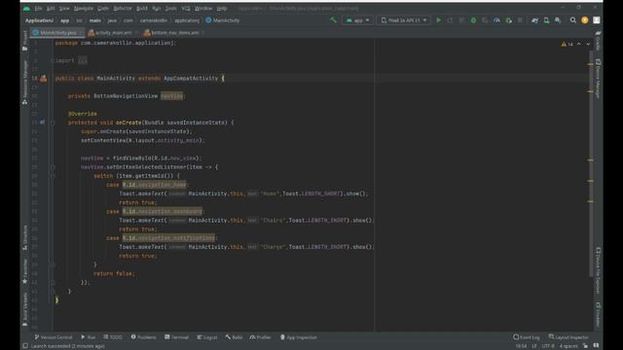Open the app run configuration dropdown

coord(357,19)
